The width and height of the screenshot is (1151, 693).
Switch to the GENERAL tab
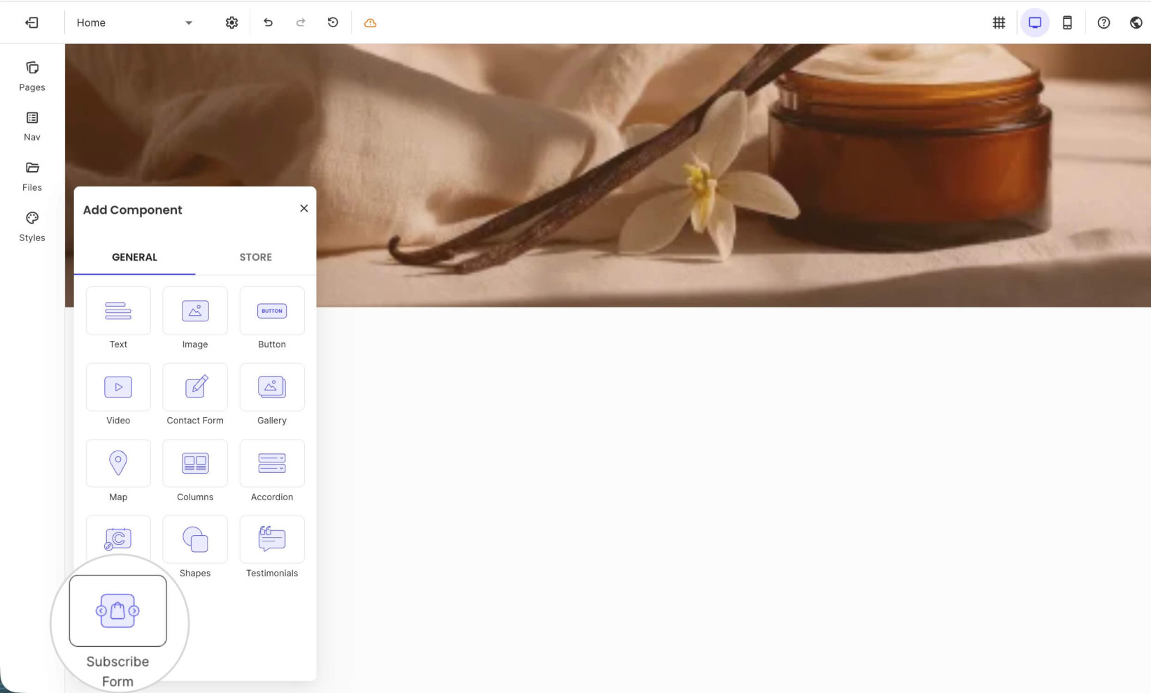[134, 257]
